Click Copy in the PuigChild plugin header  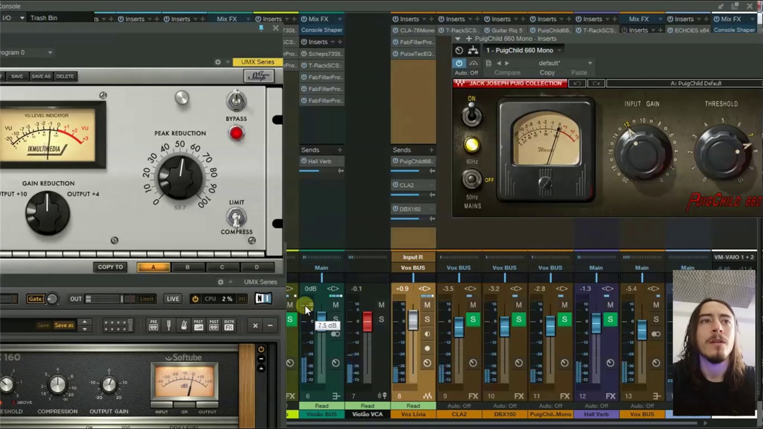[547, 73]
